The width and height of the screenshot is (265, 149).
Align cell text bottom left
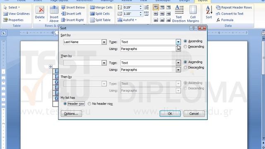point(156,20)
